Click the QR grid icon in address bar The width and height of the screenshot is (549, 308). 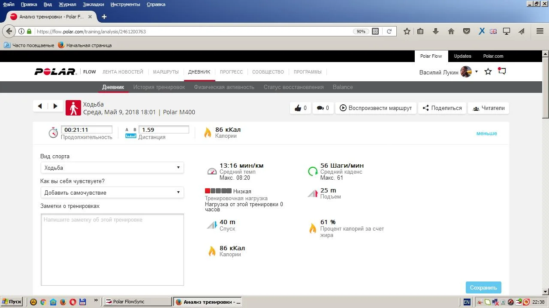click(x=375, y=31)
